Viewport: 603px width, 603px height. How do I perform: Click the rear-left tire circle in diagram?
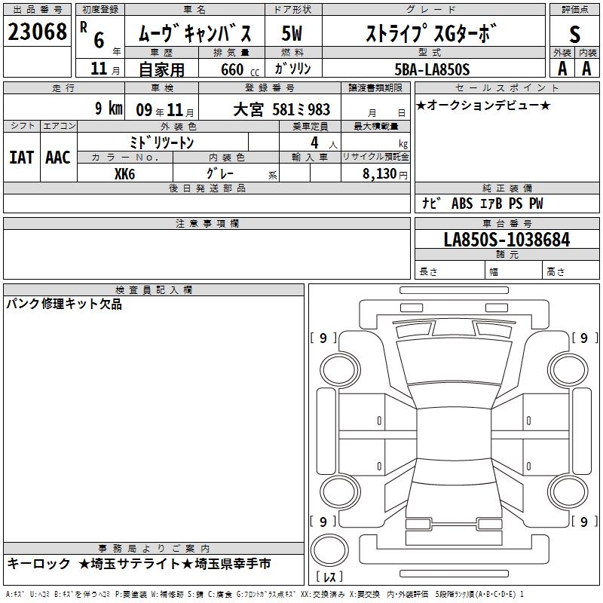pos(340,492)
